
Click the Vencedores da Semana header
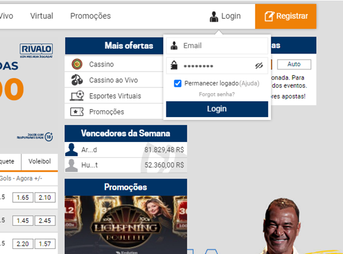pos(126,134)
